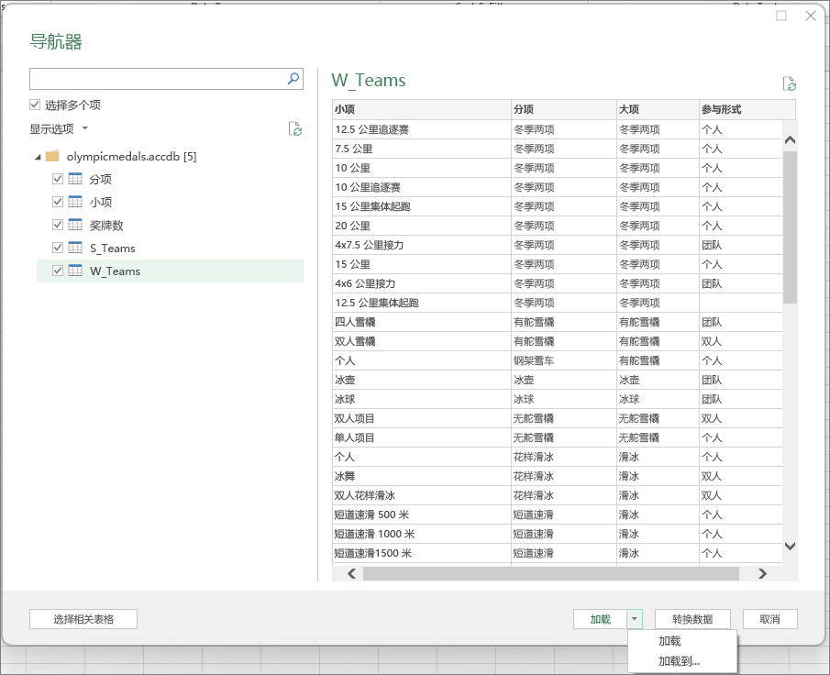Toggle the 加载 button dropdown arrow
This screenshot has width=830, height=675.
[x=634, y=619]
